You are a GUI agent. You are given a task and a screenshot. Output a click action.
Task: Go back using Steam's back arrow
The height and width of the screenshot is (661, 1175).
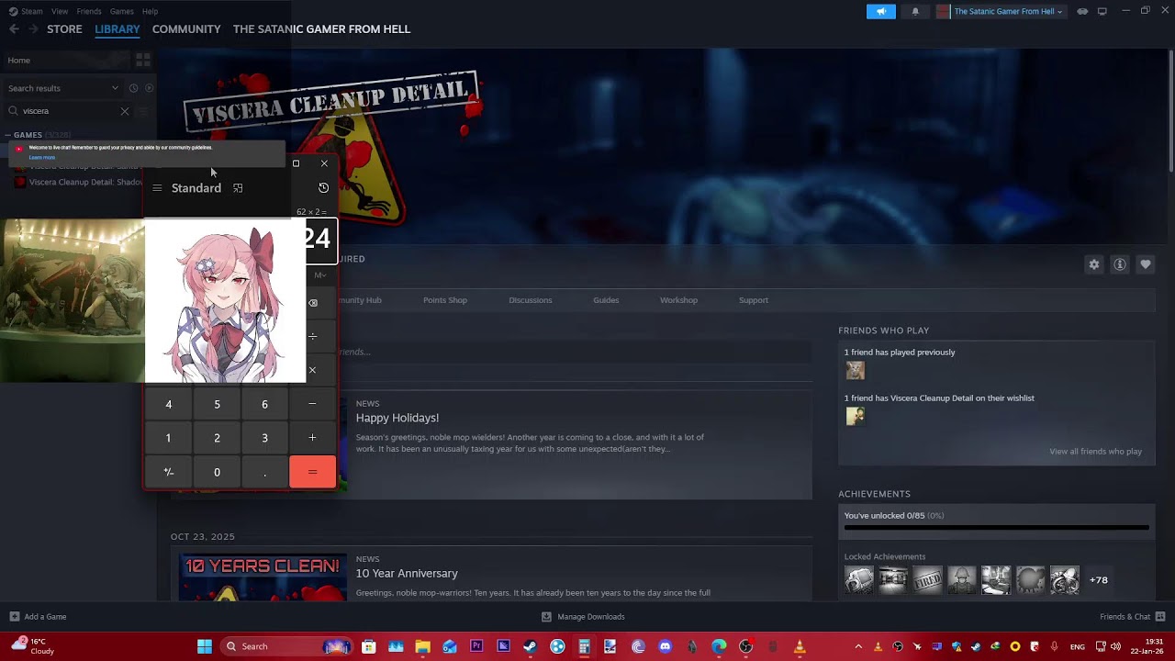[14, 29]
